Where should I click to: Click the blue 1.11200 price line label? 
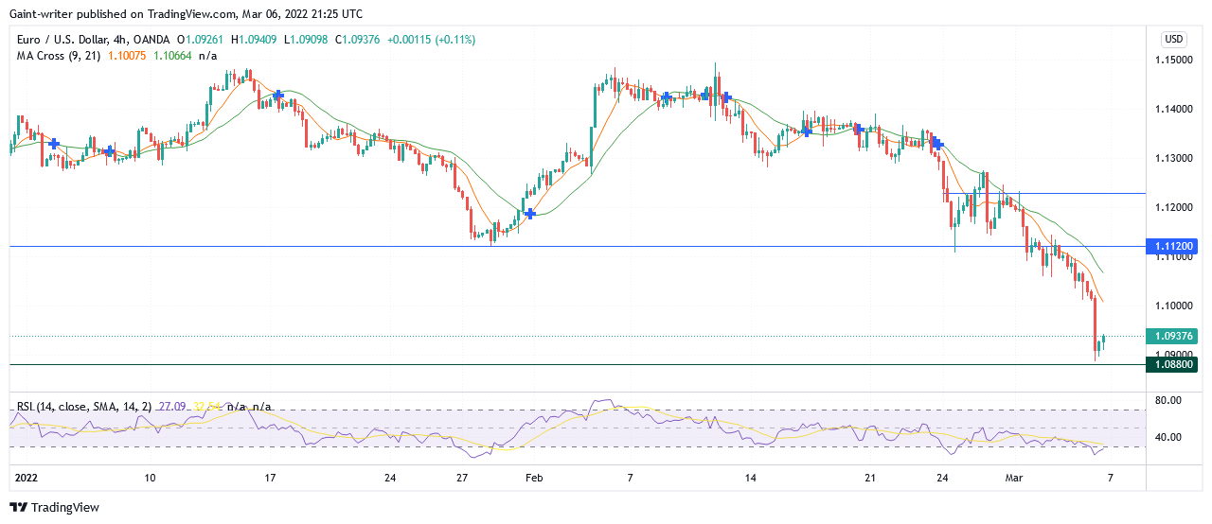coord(1174,246)
